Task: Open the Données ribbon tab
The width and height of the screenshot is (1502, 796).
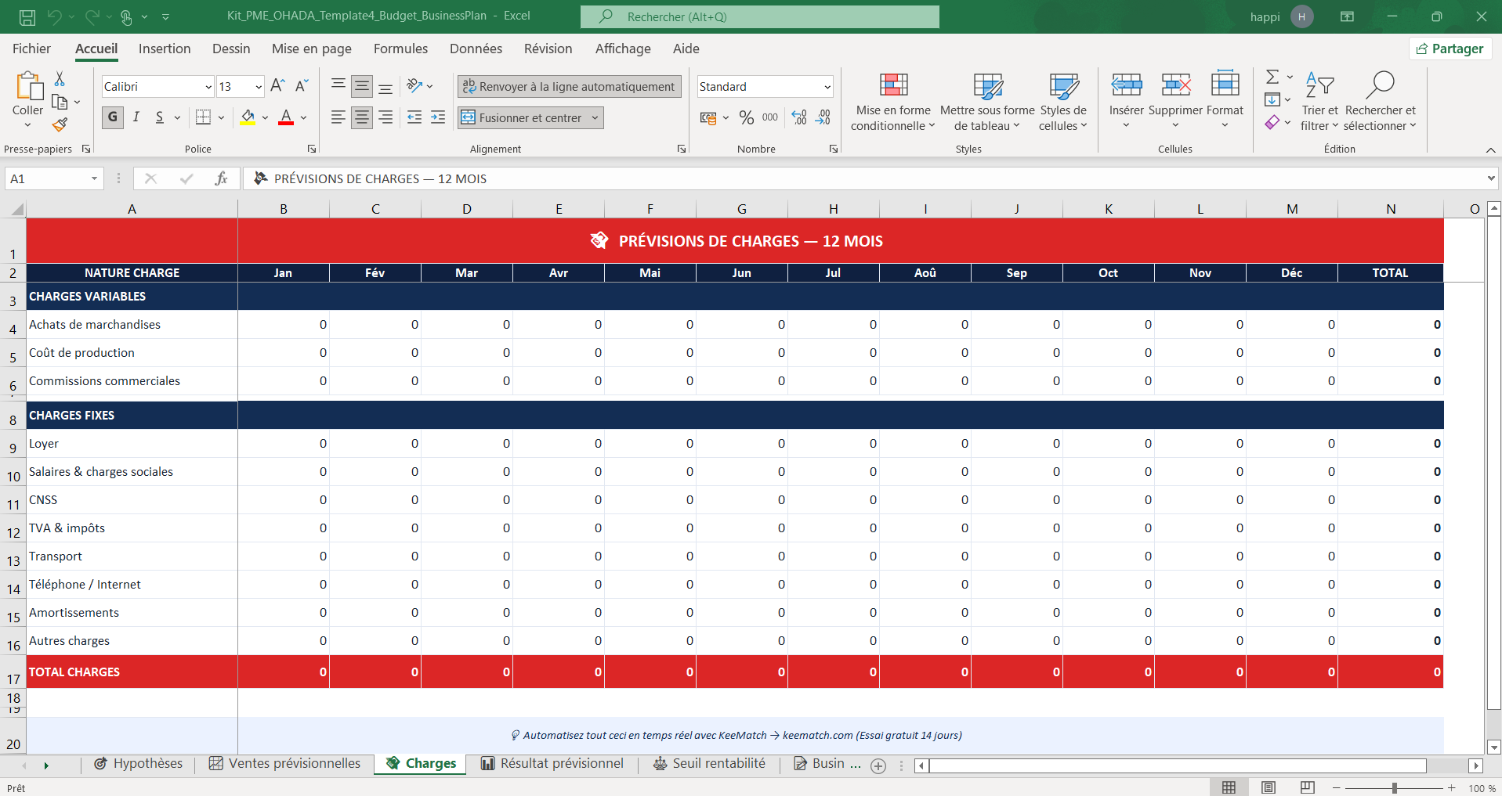Action: pyautogui.click(x=476, y=49)
